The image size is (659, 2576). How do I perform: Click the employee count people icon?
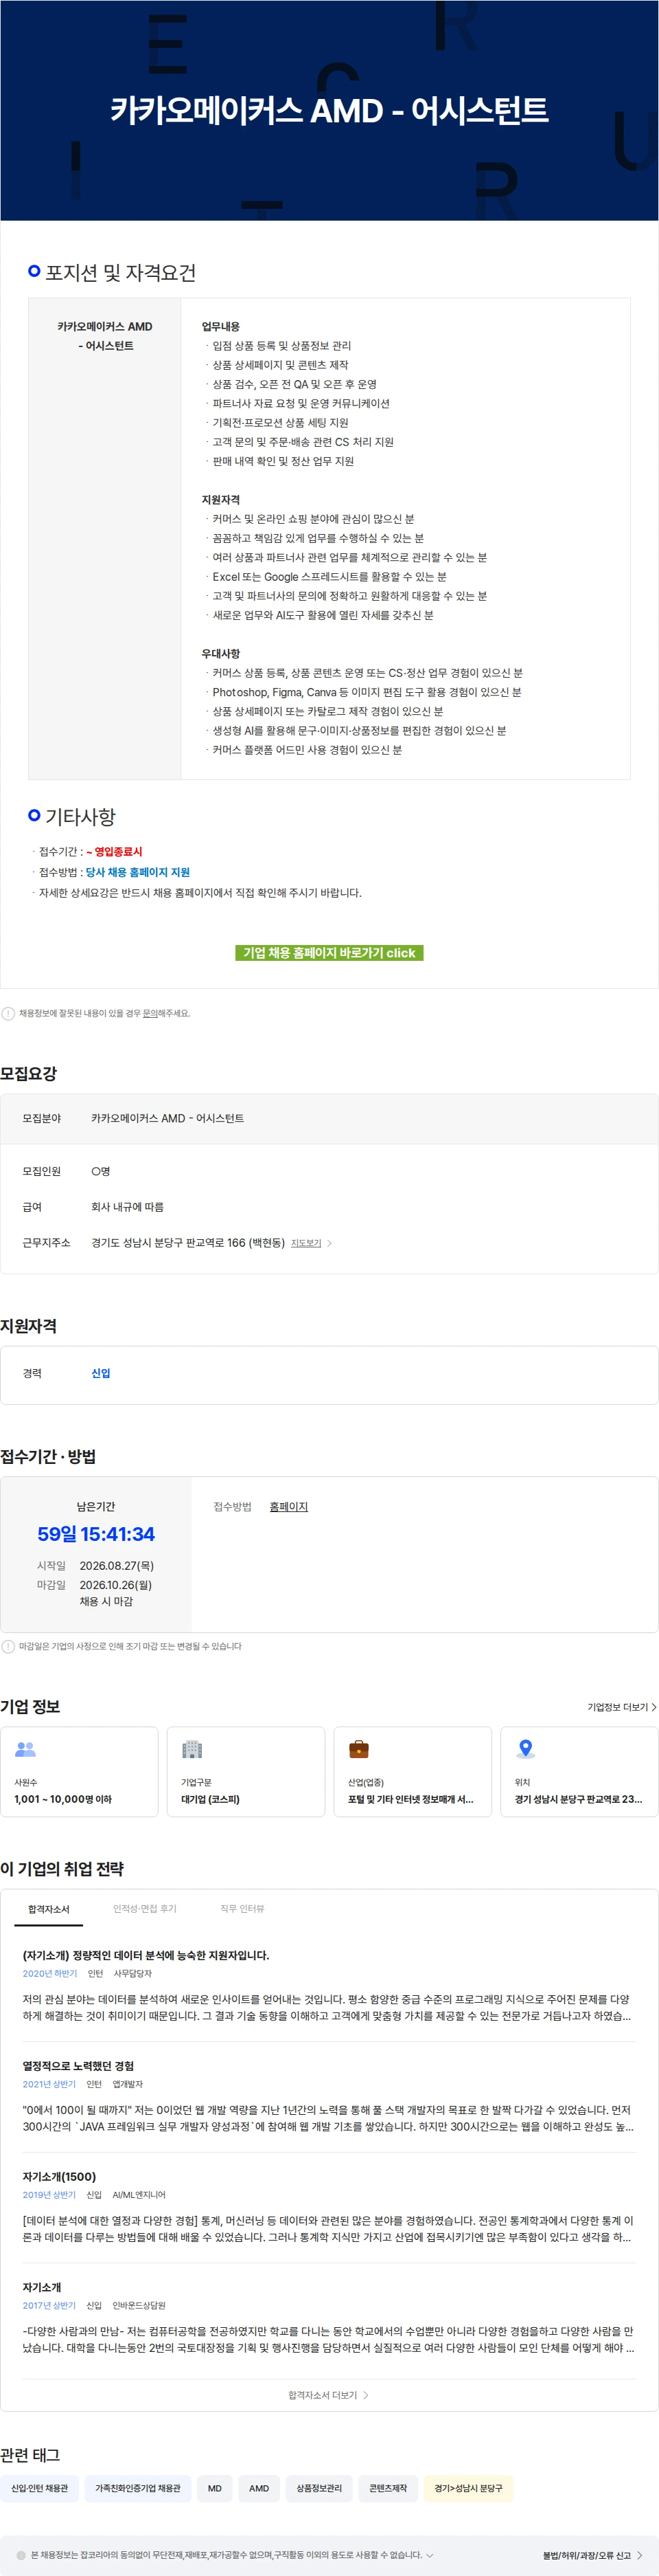26,1749
